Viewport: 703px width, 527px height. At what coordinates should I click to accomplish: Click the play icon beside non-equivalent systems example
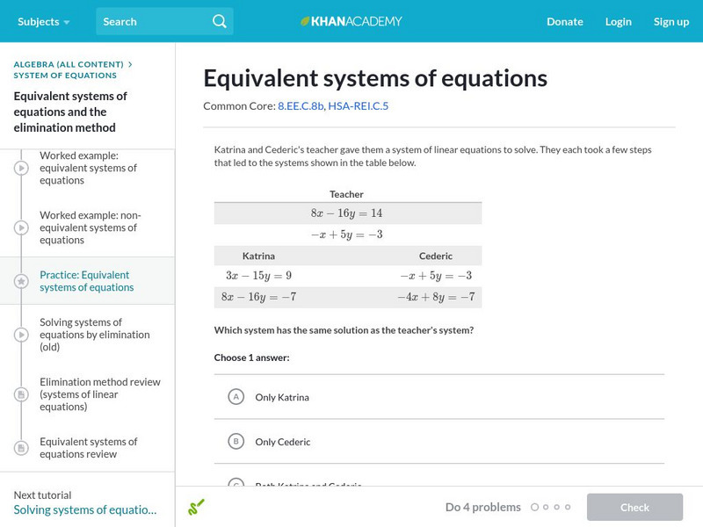[x=21, y=227]
